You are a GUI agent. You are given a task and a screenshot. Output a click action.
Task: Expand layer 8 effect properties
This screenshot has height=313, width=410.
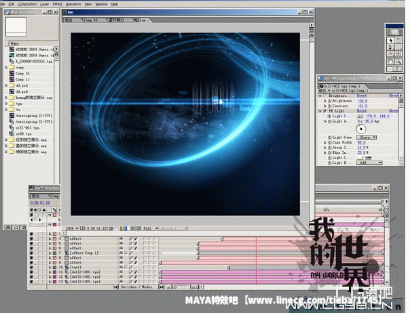coord(50,257)
